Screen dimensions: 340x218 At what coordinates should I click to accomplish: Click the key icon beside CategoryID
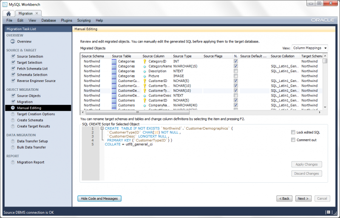click(144, 61)
